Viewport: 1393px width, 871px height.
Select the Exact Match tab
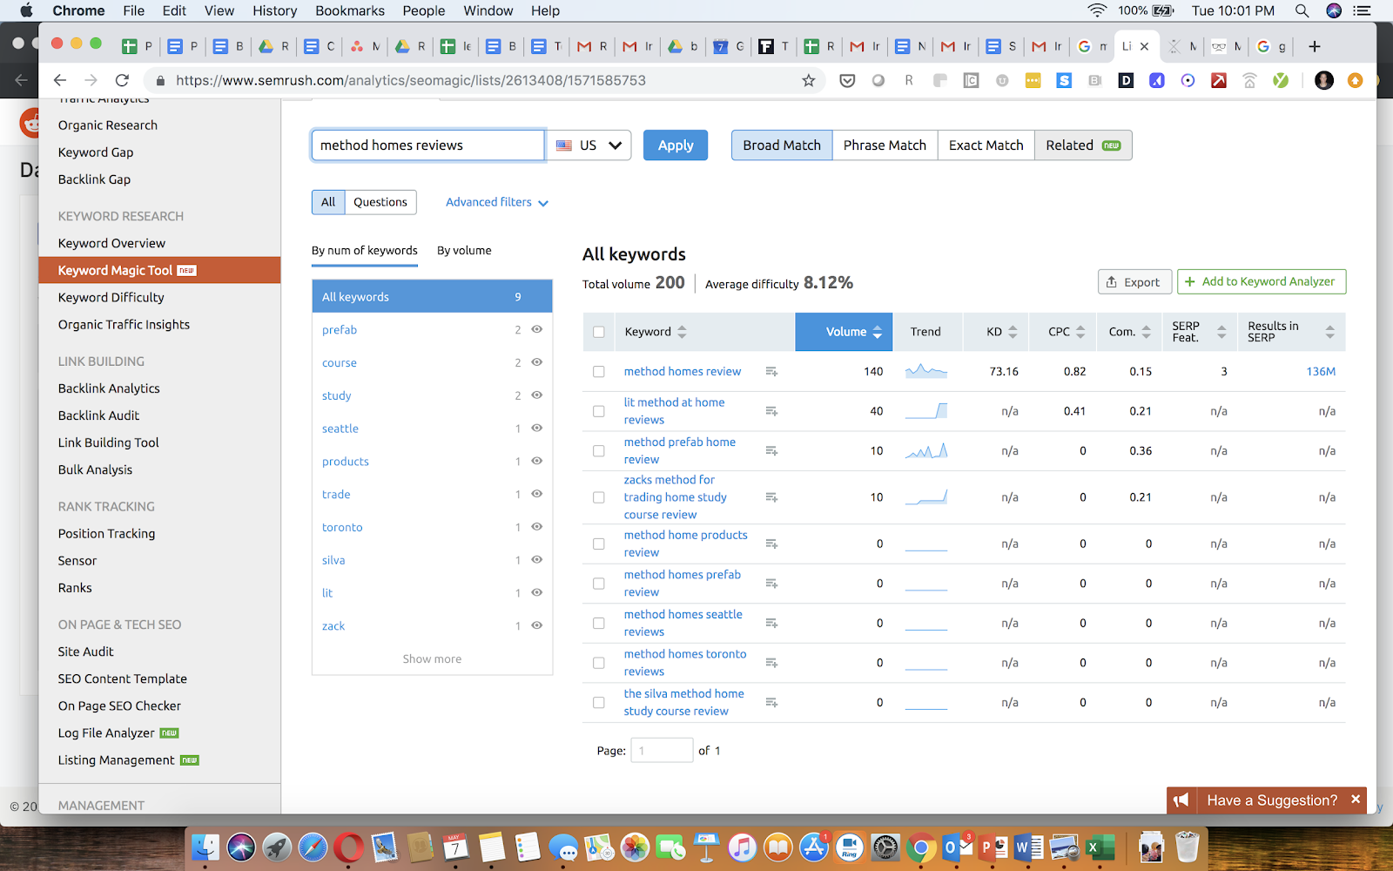(x=986, y=145)
